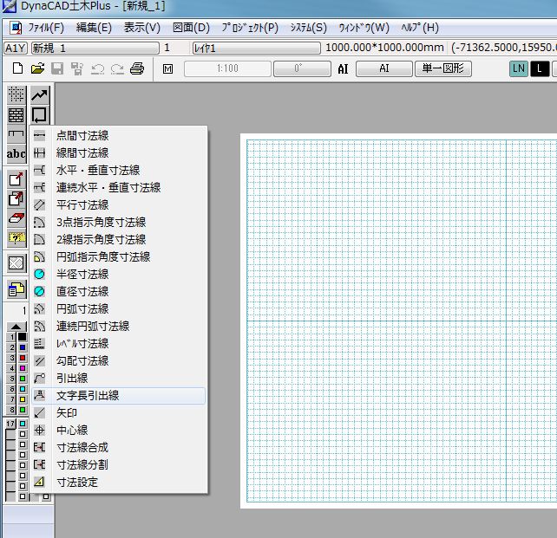Image resolution: width=557 pixels, height=538 pixels.
Task: Select 3点指示角度寸法線 entry
Action: pyautogui.click(x=119, y=223)
